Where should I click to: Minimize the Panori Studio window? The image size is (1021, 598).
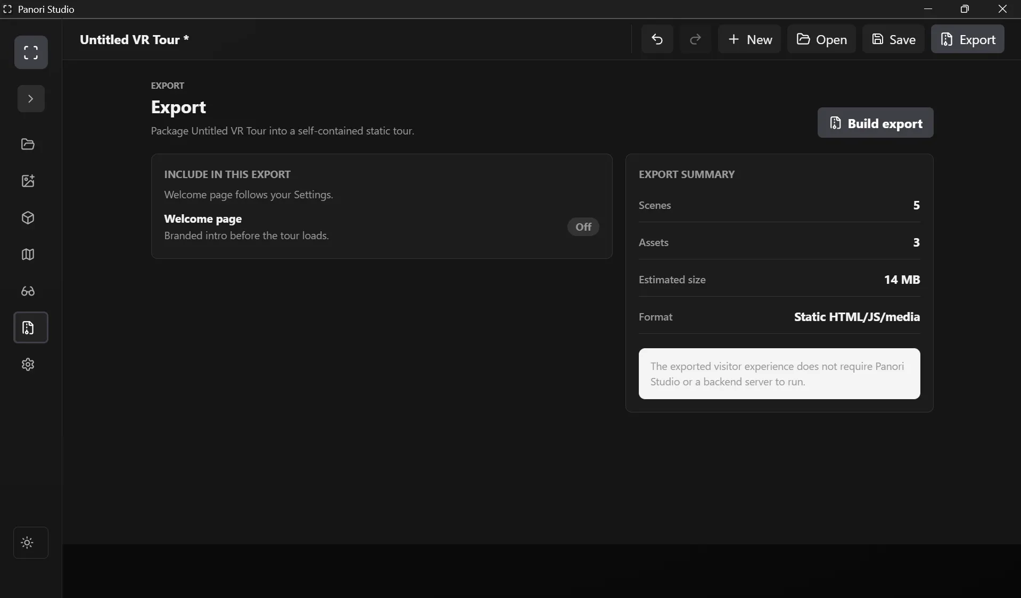928,9
